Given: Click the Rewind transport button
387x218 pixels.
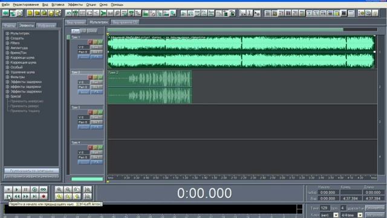Looking at the screenshot, I should (17, 196).
